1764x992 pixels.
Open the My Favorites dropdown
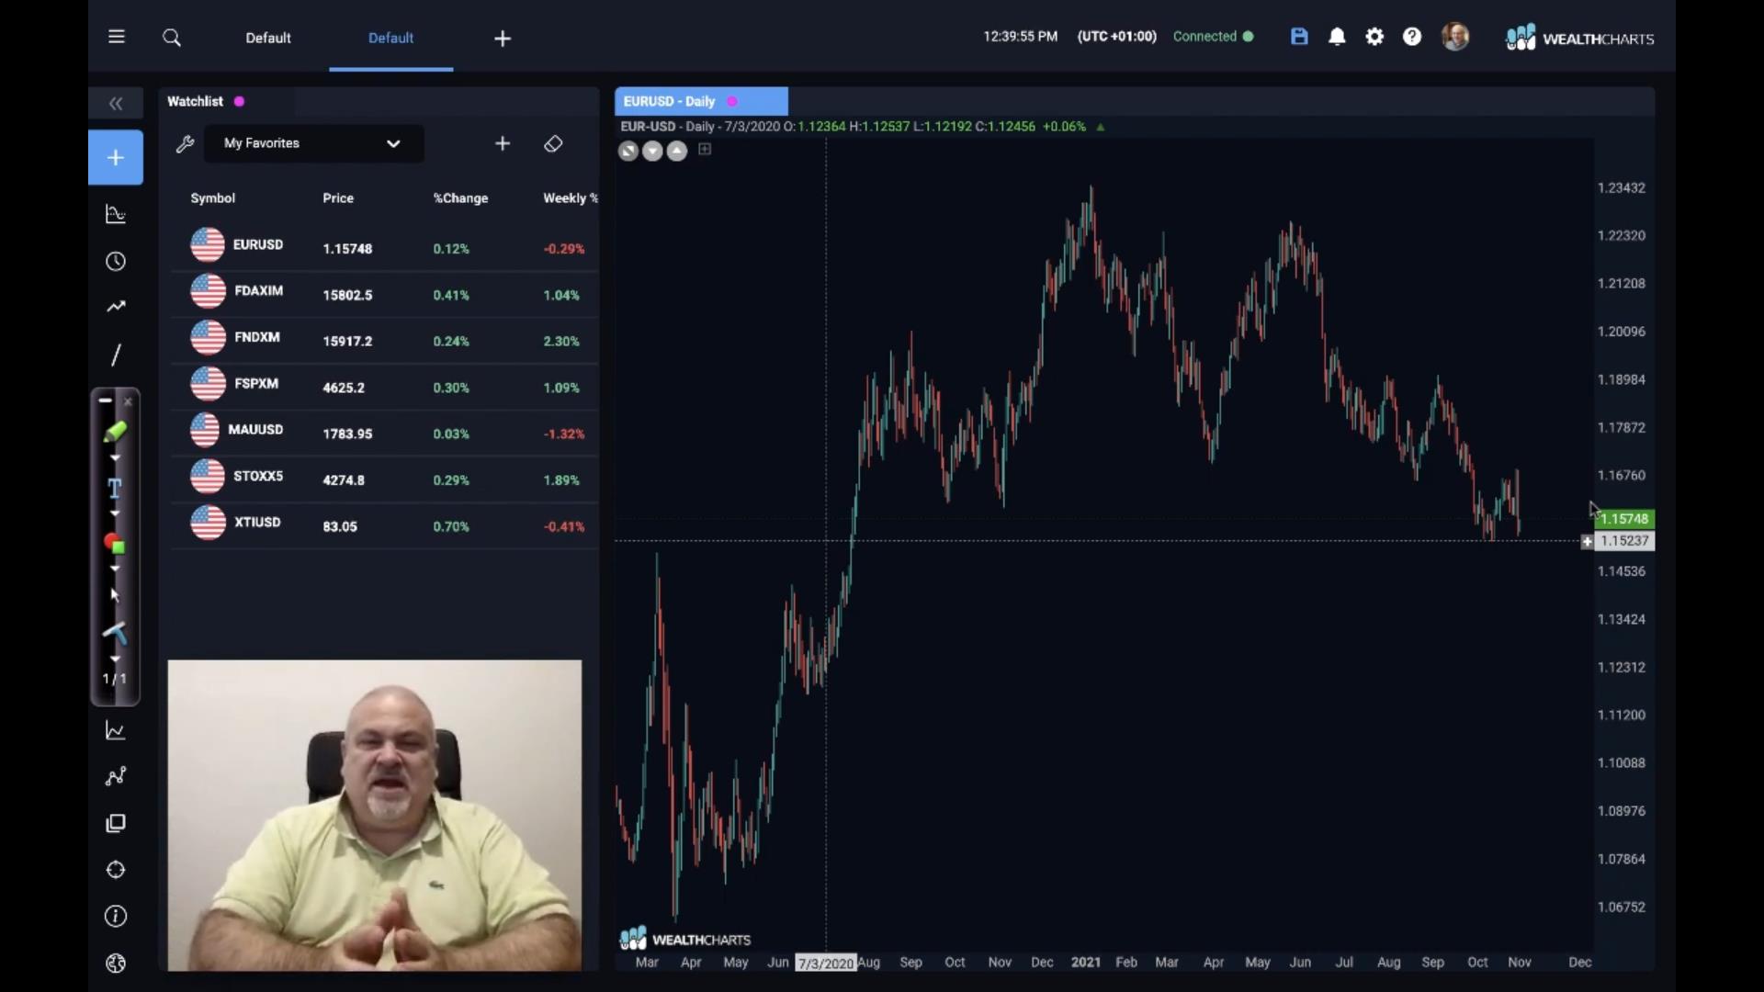[x=313, y=143]
